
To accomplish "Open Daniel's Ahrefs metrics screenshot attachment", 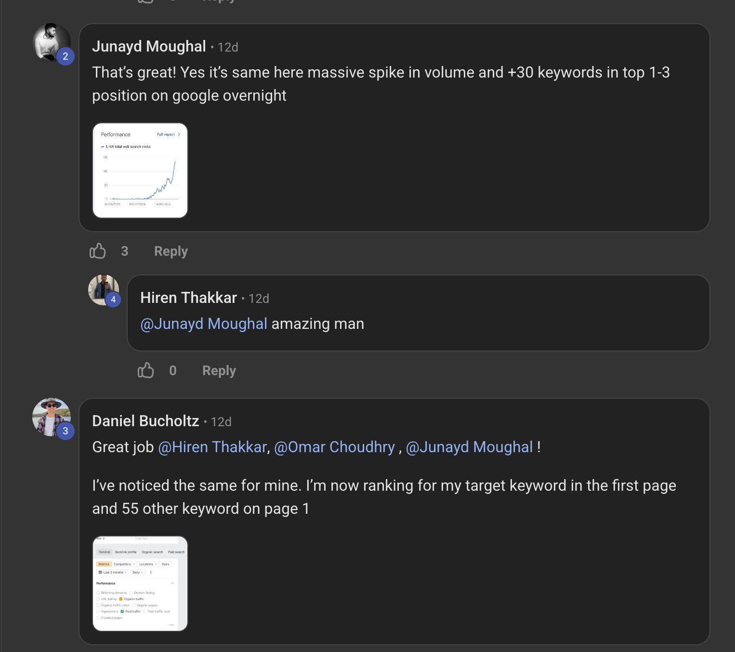I will click(x=140, y=584).
